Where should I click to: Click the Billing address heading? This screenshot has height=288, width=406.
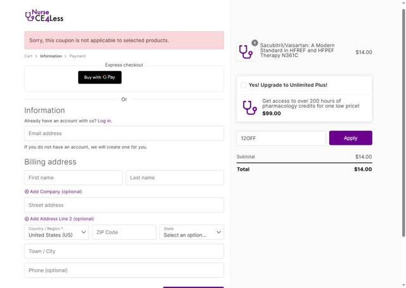[x=50, y=162]
